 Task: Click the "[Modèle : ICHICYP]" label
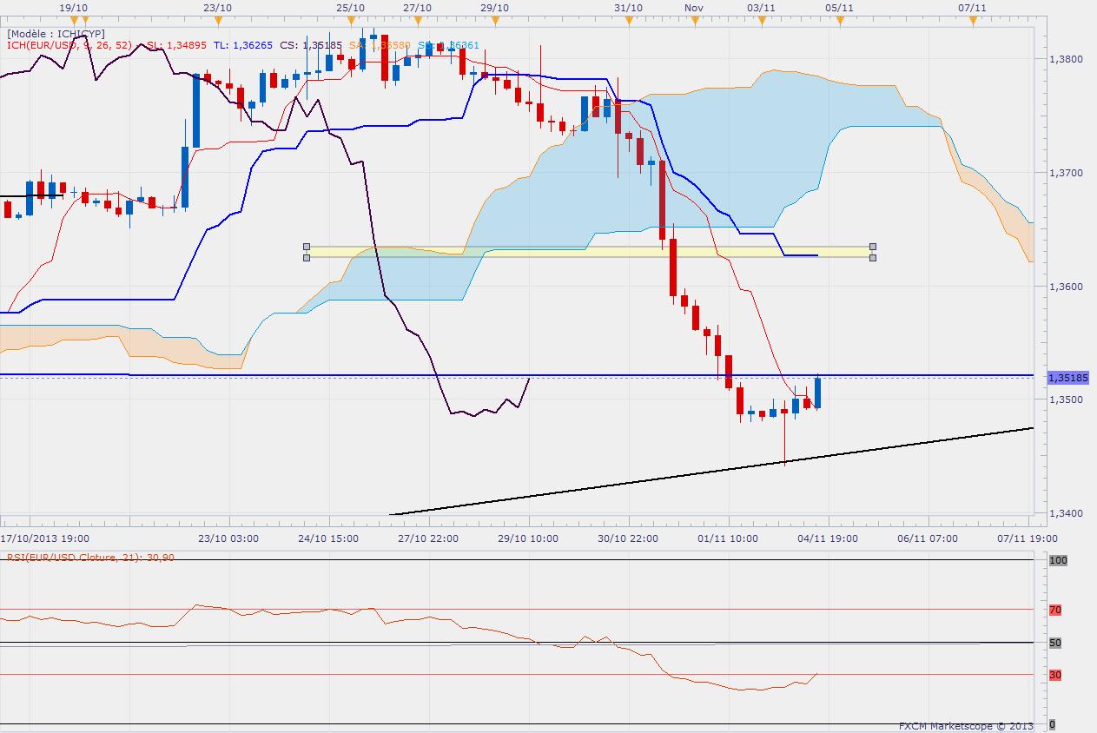[x=54, y=34]
